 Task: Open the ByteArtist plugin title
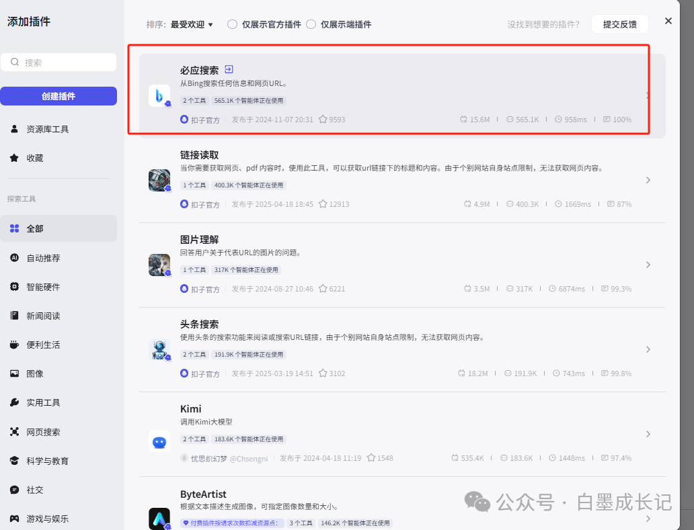coord(203,494)
